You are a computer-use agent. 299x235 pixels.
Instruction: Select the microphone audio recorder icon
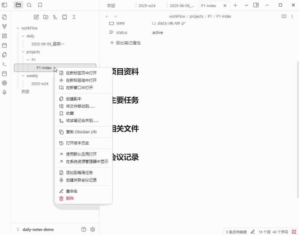[5, 92]
